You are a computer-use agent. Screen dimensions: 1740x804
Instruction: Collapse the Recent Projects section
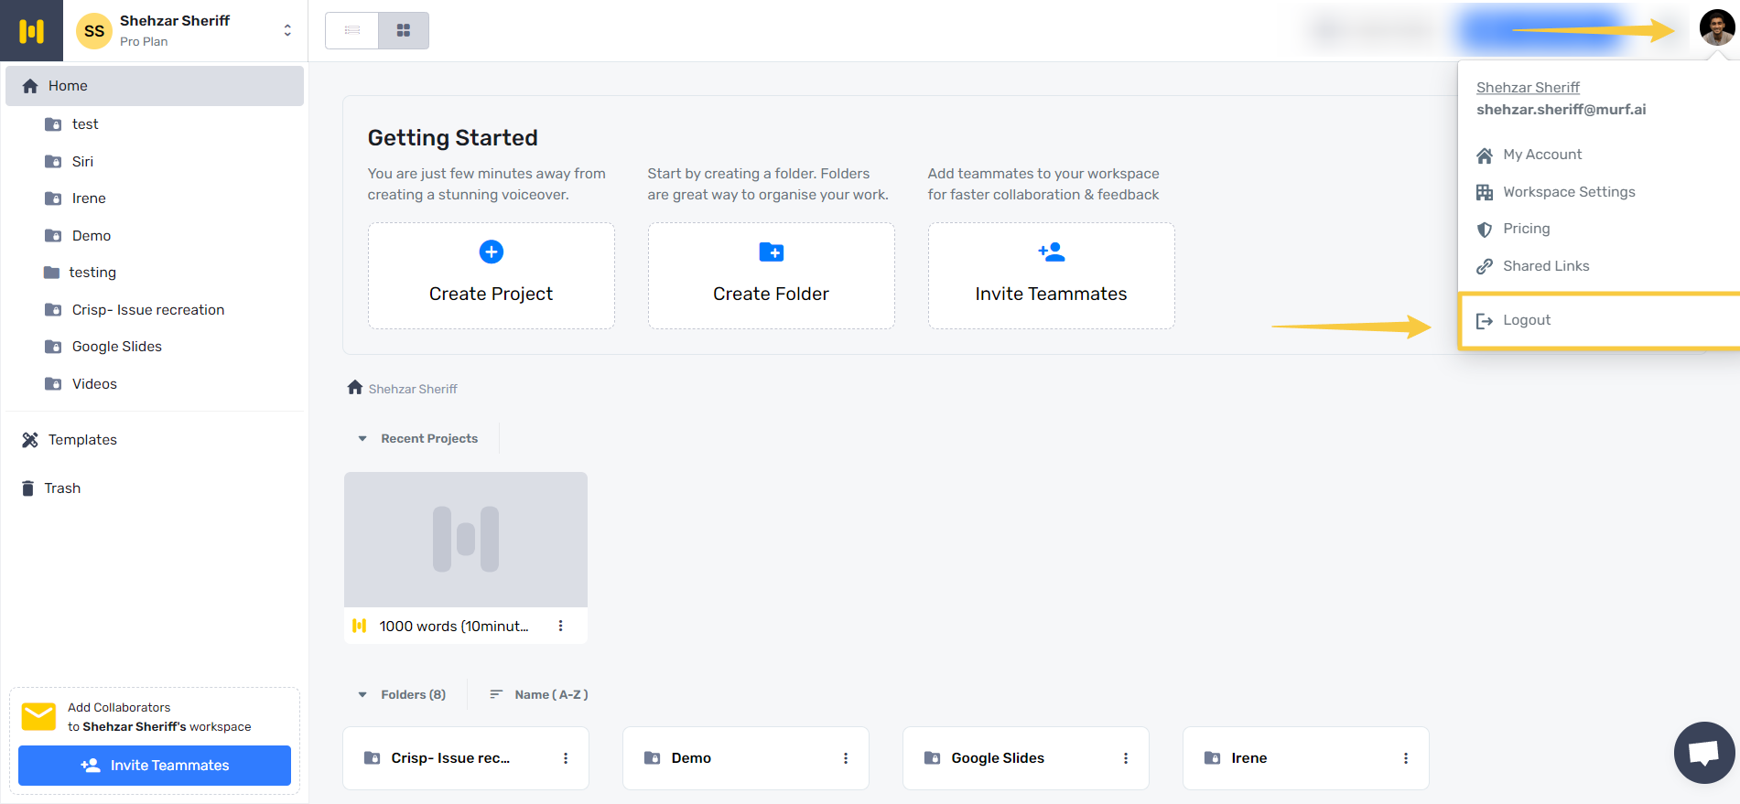pyautogui.click(x=362, y=439)
